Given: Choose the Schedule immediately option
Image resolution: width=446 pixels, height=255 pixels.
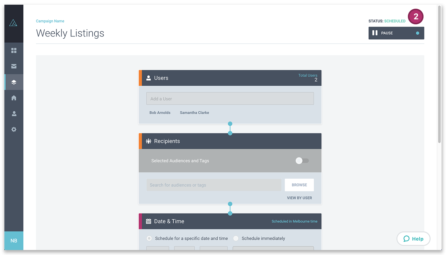Looking at the screenshot, I should pos(236,238).
